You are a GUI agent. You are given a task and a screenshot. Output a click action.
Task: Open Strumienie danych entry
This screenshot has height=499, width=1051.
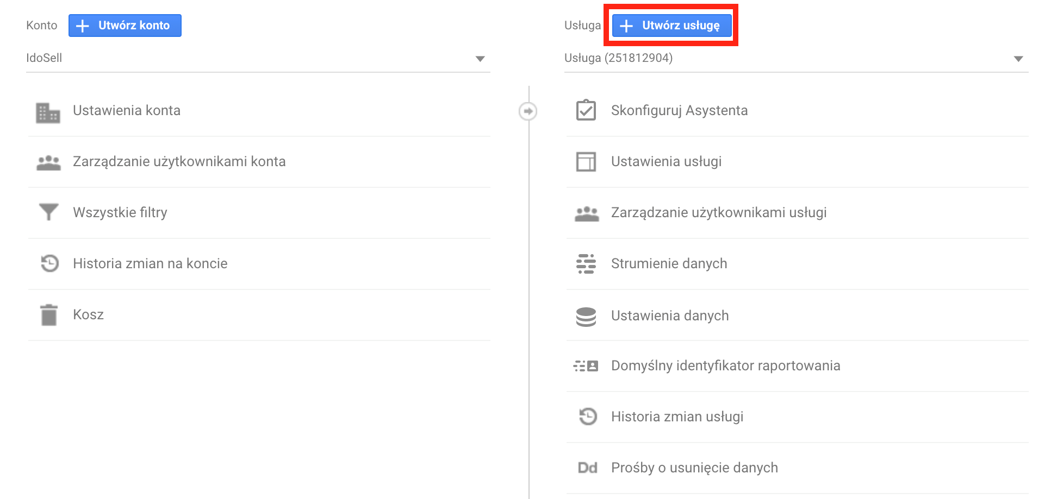669,263
